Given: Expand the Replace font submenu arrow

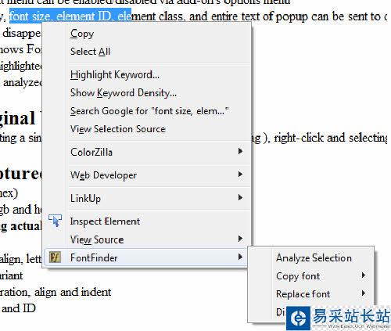Looking at the screenshot, I should [364, 293].
